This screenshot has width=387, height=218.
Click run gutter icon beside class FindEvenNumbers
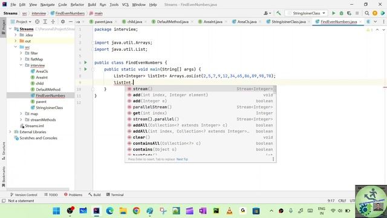coord(85,62)
